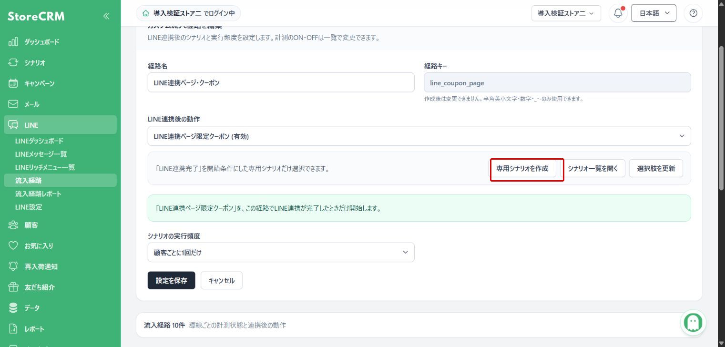
Task: Open the シナリオの実行頻度 dropdown
Action: coord(281,253)
